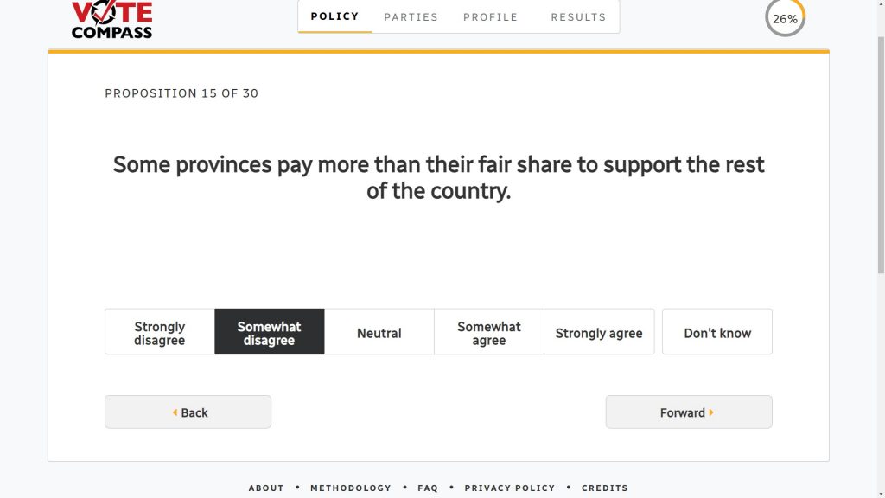
Task: Pick the Somewhat agree option
Action: 489,333
